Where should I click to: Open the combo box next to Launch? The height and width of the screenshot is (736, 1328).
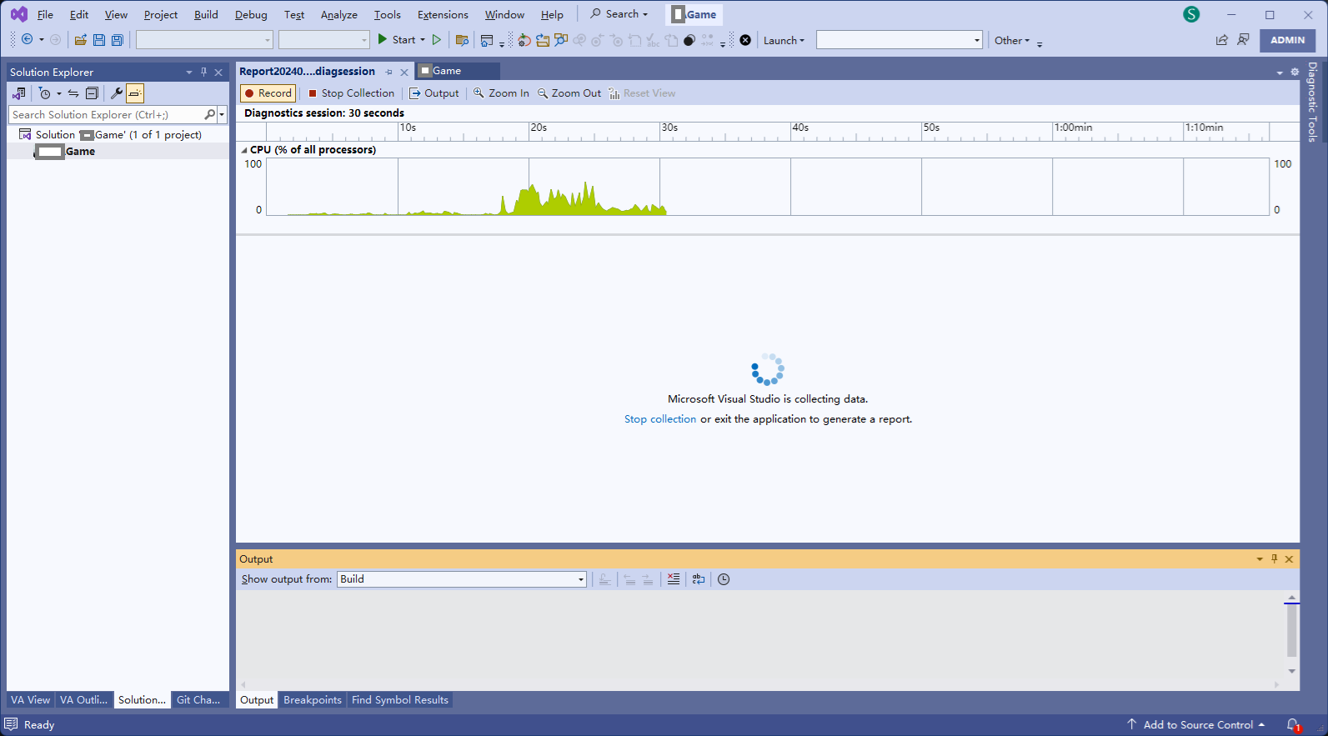(899, 39)
